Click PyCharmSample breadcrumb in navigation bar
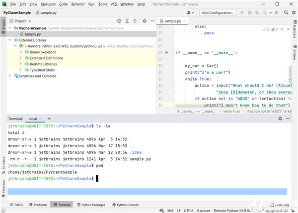 tap(17, 13)
